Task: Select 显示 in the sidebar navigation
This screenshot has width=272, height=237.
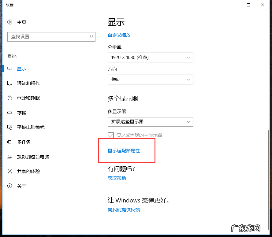Action: pos(21,68)
